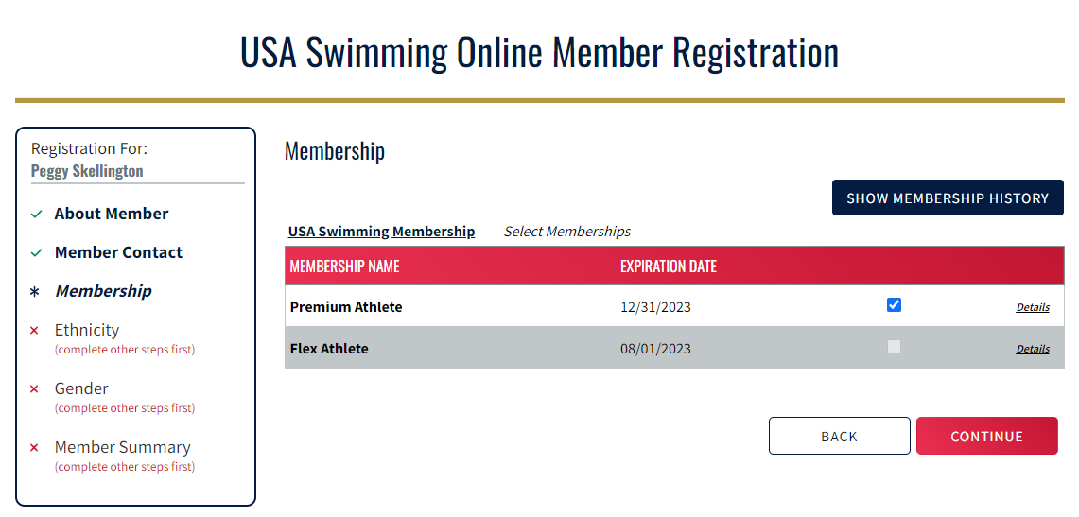View Details link for Flex Athlete
Image resolution: width=1079 pixels, height=517 pixels.
coord(1032,349)
